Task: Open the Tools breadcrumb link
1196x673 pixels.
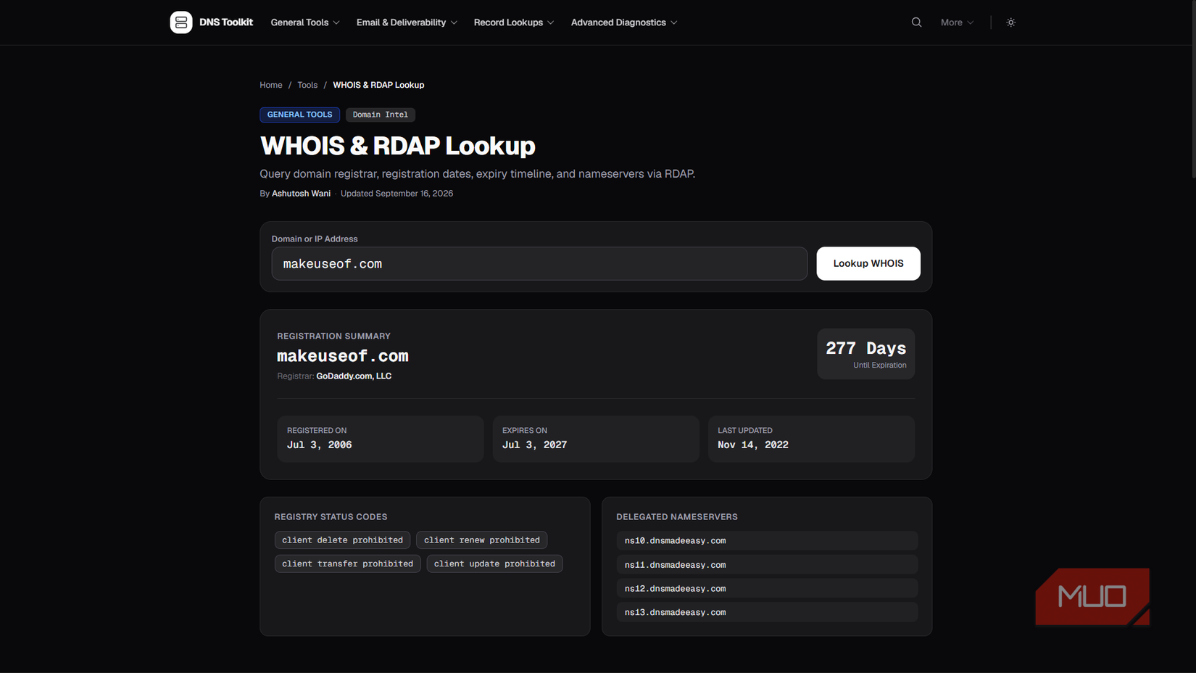Action: [x=307, y=85]
